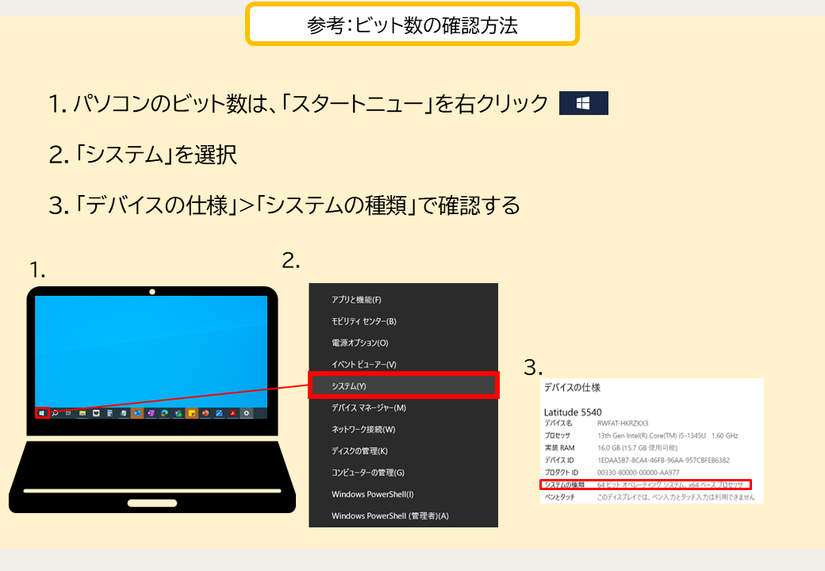825x571 pixels.
Task: Open Sticky Notes from the taskbar
Action: (x=192, y=413)
